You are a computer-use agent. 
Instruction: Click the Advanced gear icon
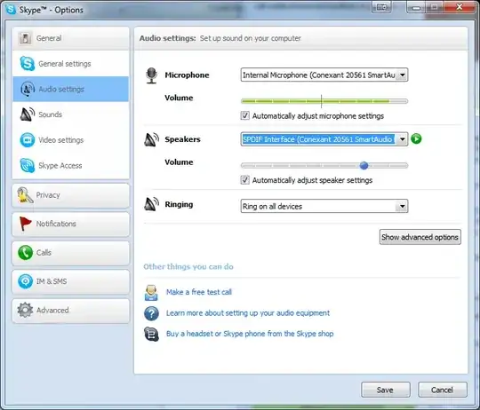click(25, 310)
